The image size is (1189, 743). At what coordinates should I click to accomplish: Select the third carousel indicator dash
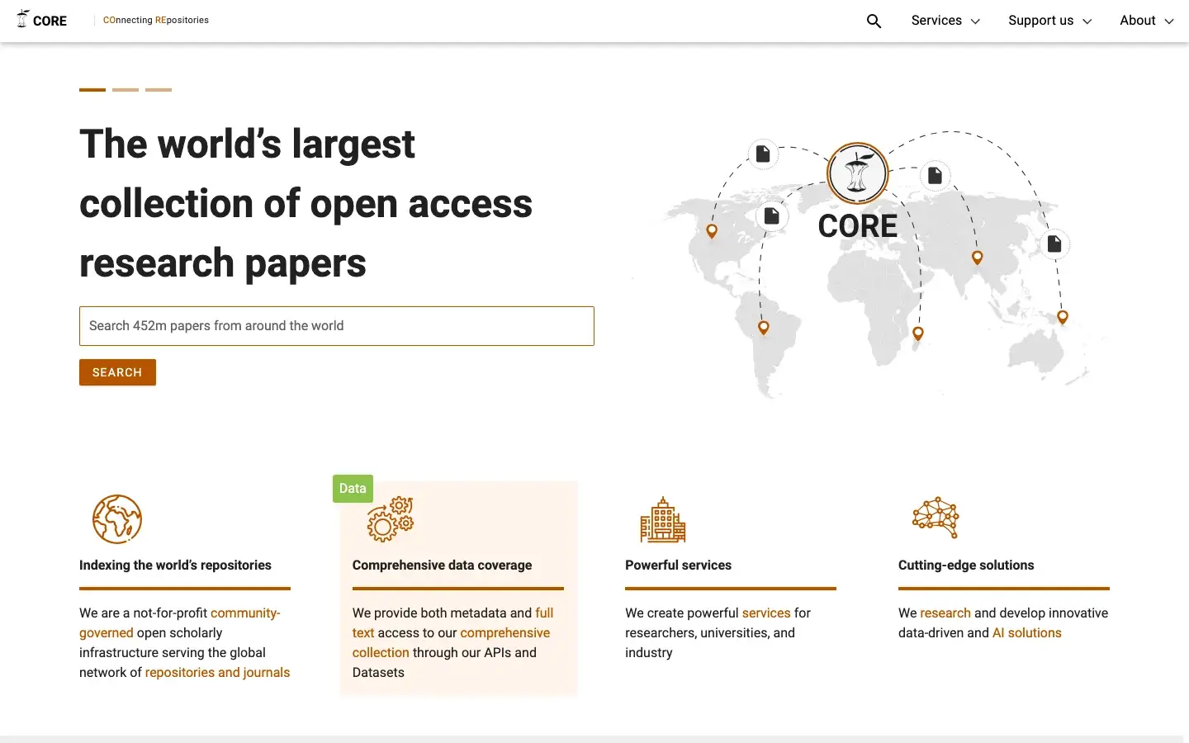pyautogui.click(x=159, y=89)
